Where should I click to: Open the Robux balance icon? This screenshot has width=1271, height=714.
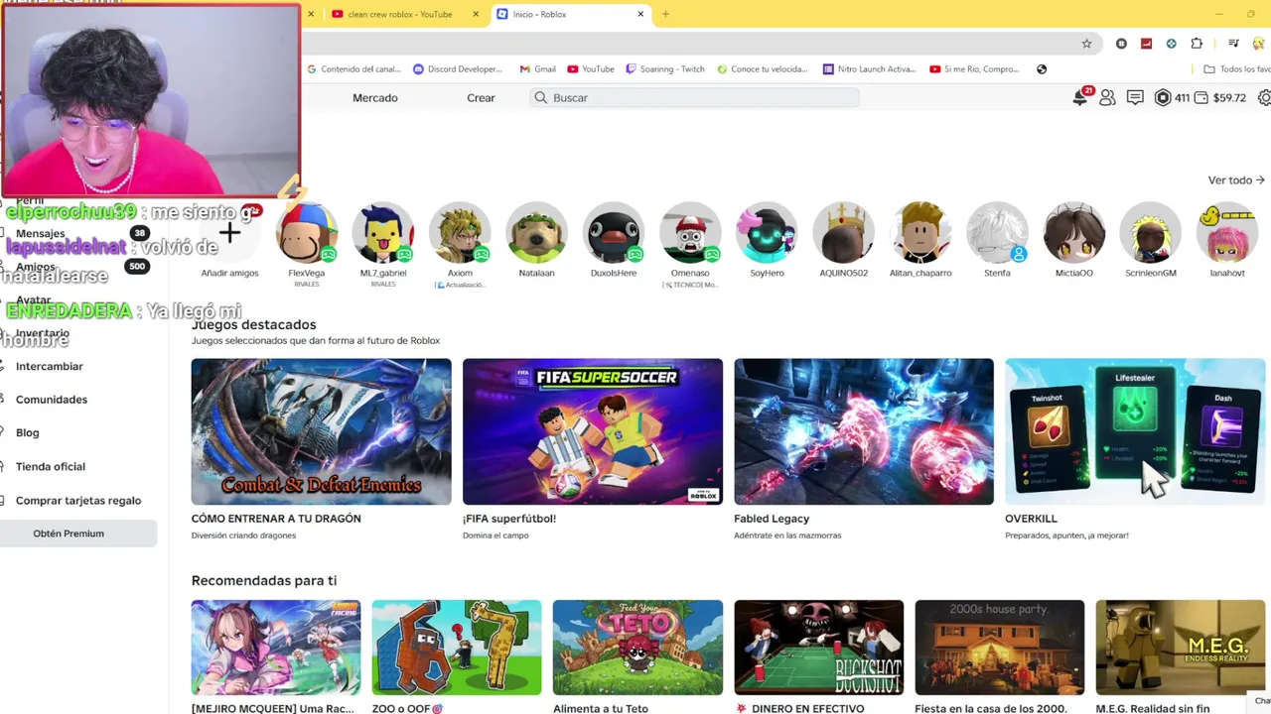tap(1163, 98)
